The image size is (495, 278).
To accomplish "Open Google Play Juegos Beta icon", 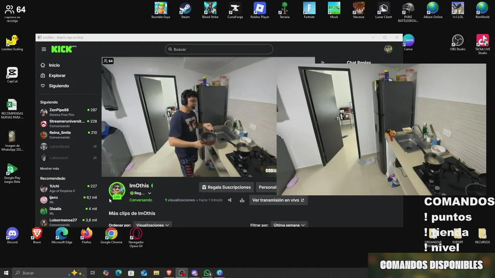I will coord(12,173).
